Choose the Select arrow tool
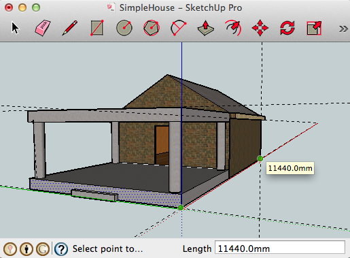This screenshot has width=350, height=258. coord(15,28)
